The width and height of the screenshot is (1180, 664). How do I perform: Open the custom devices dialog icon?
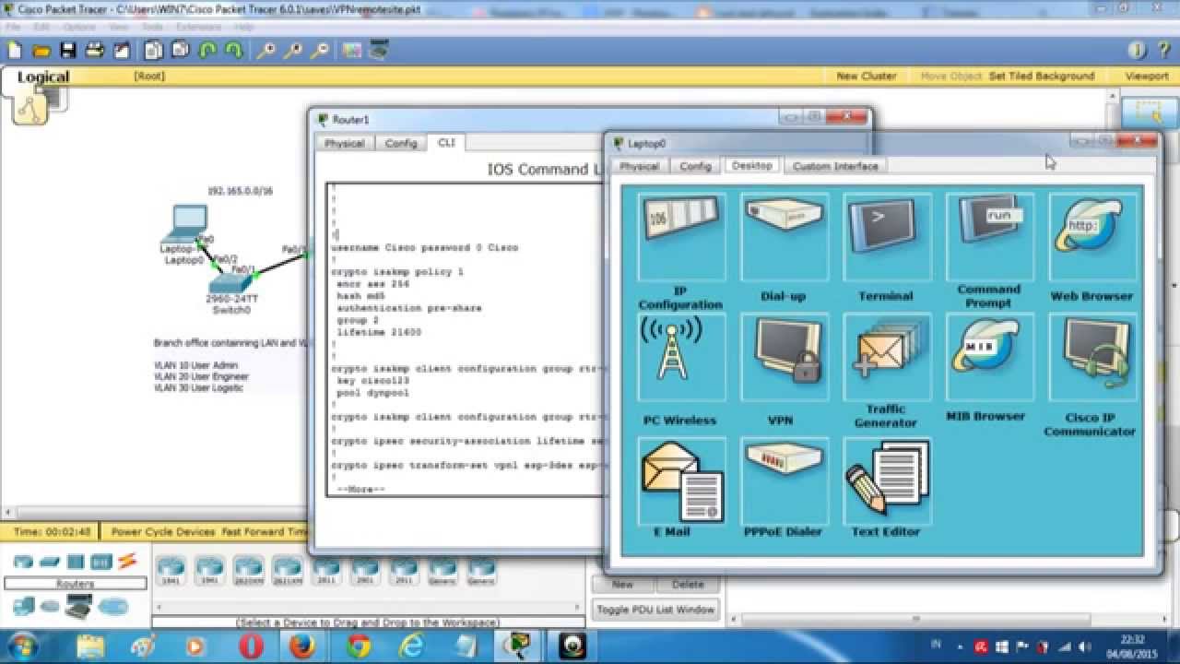[378, 50]
